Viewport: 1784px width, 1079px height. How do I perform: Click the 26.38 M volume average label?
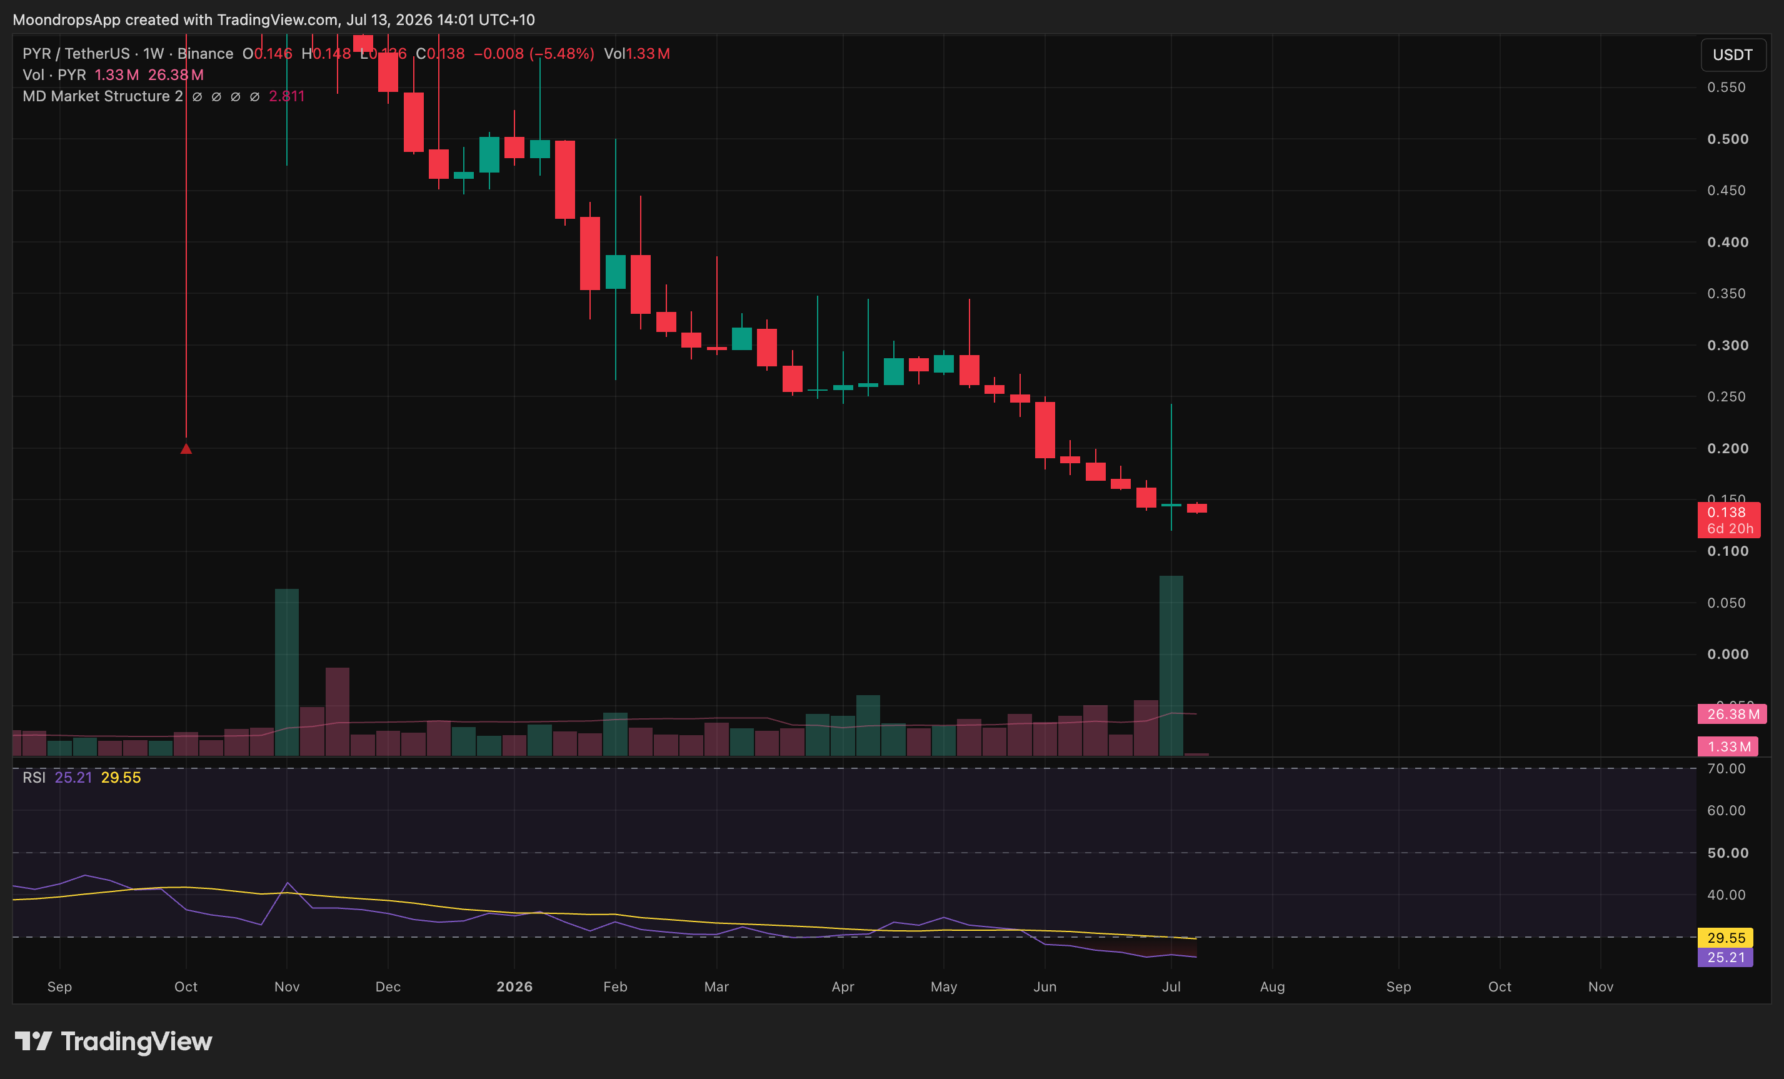click(1732, 714)
